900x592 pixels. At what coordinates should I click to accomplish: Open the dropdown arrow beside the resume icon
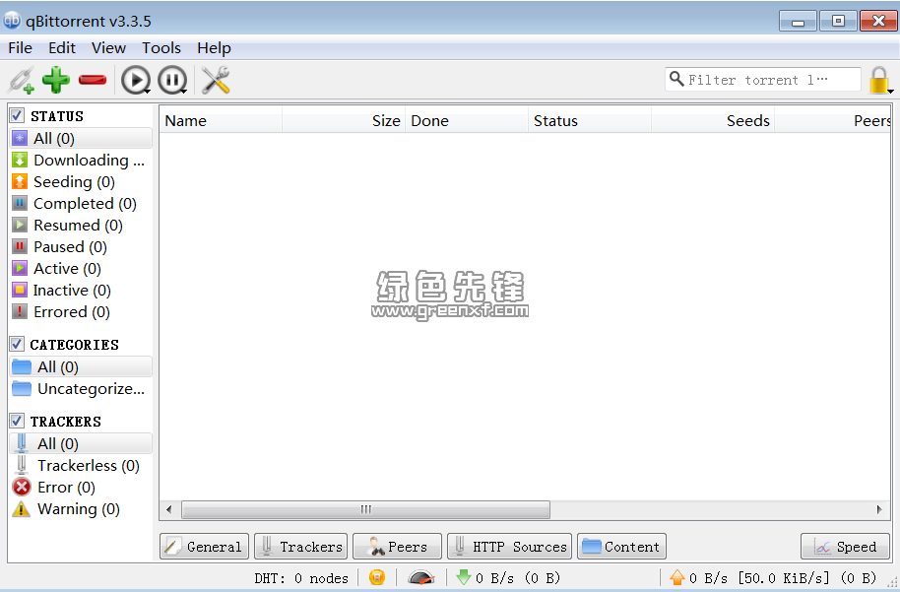click(x=148, y=92)
